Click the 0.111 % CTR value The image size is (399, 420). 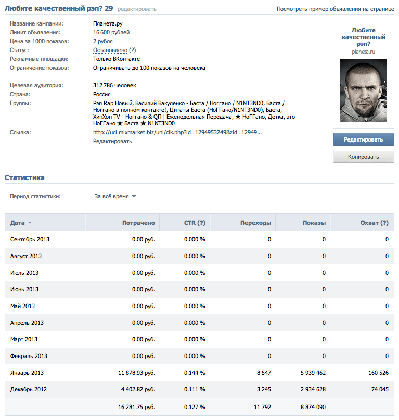click(195, 389)
